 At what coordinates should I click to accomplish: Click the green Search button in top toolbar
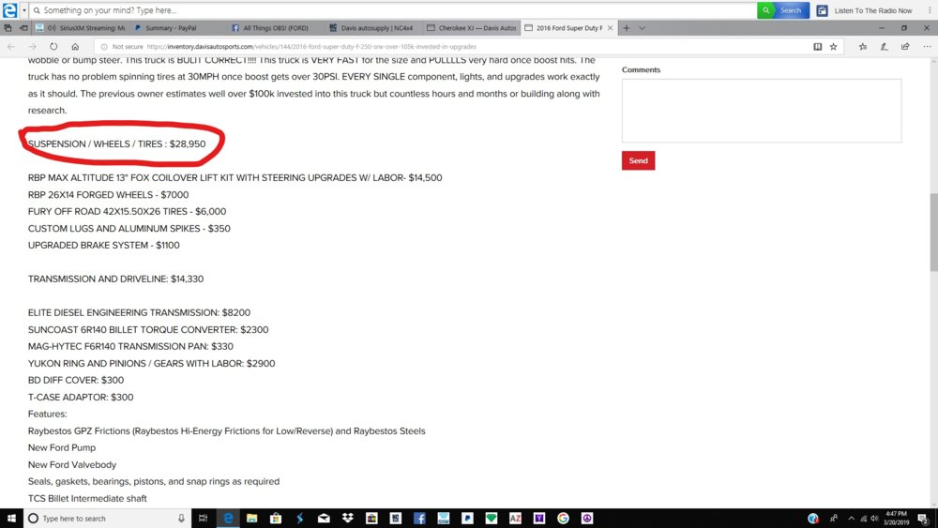pyautogui.click(x=783, y=10)
